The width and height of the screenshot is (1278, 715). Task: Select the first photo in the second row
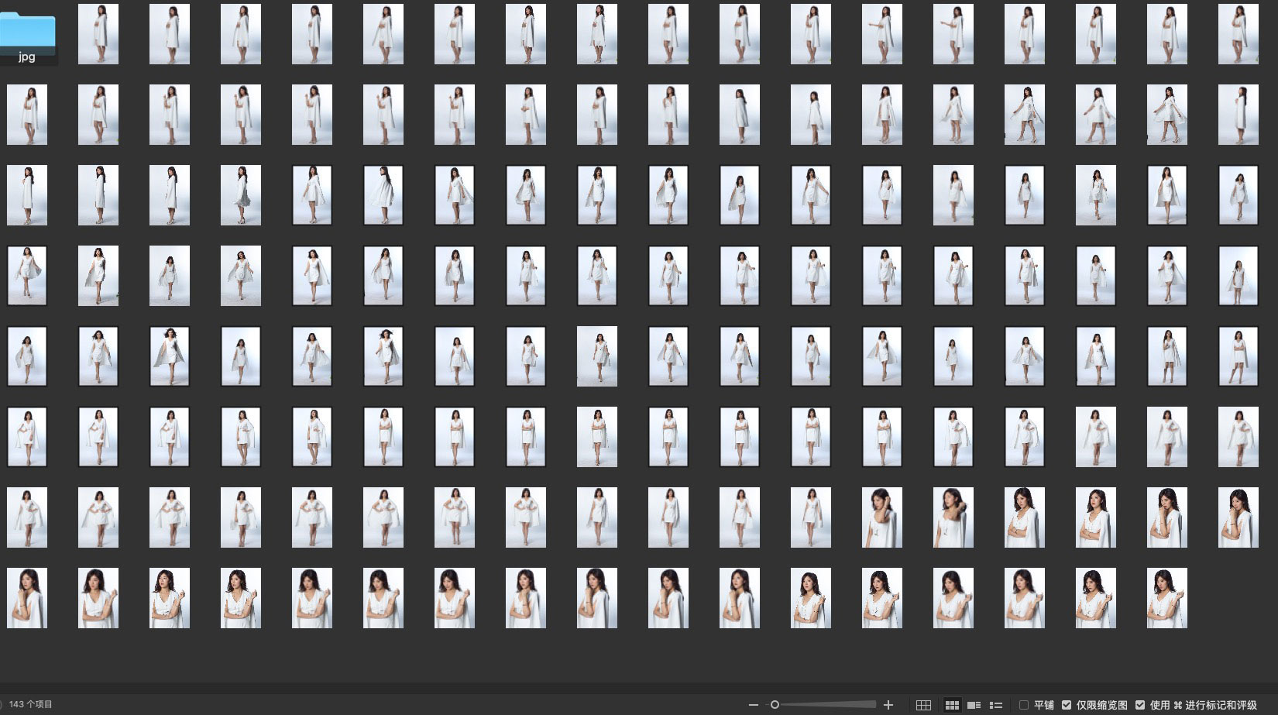27,115
